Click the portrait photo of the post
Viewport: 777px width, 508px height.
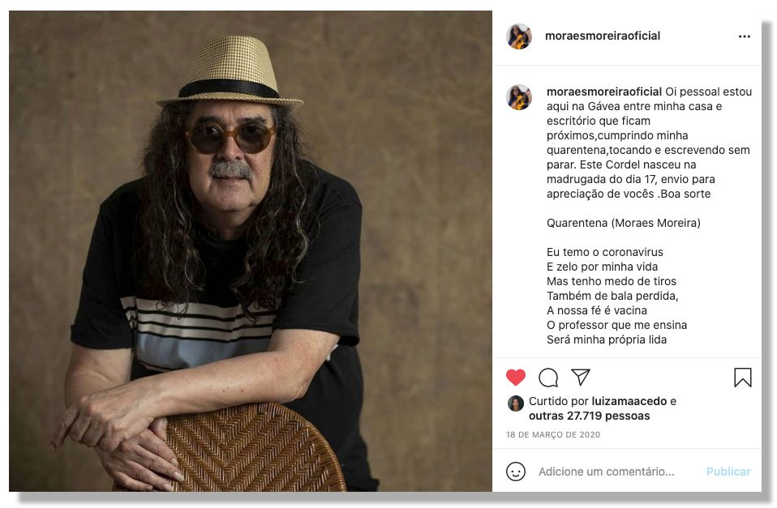(251, 251)
